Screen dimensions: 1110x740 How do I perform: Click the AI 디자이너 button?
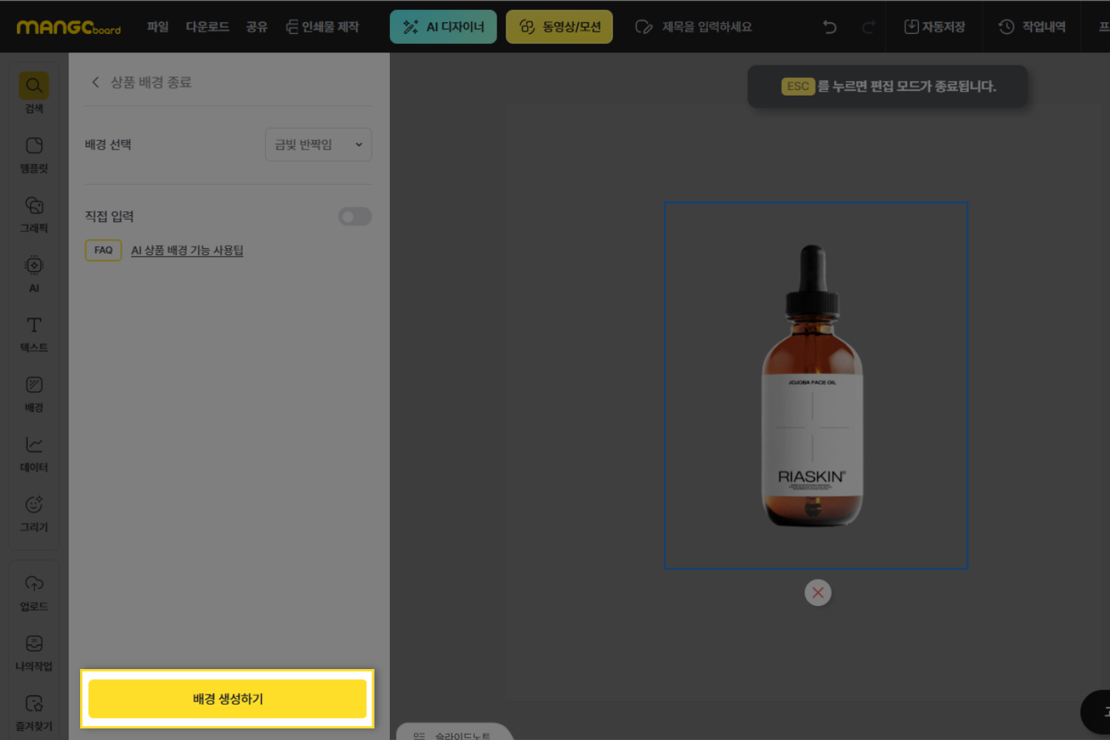443,27
